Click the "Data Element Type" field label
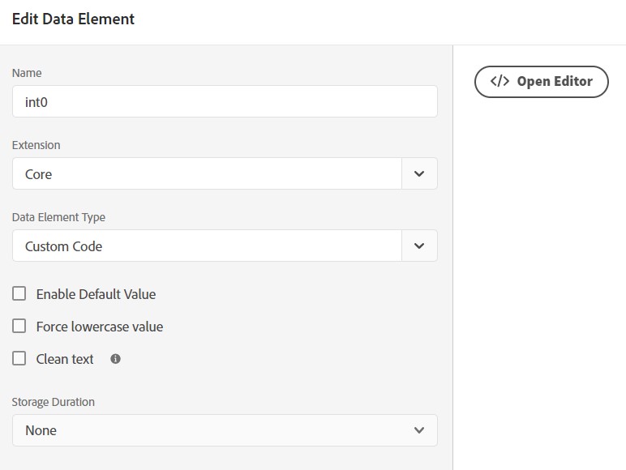Screen dimensions: 626x470 coord(58,217)
